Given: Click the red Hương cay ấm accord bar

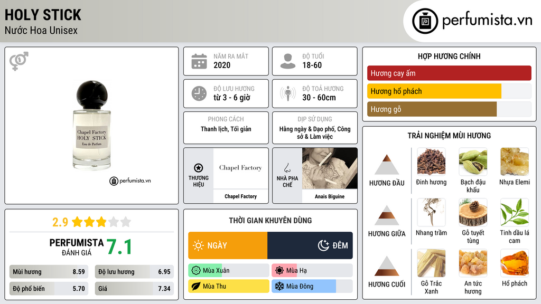Looking at the screenshot, I should point(449,73).
